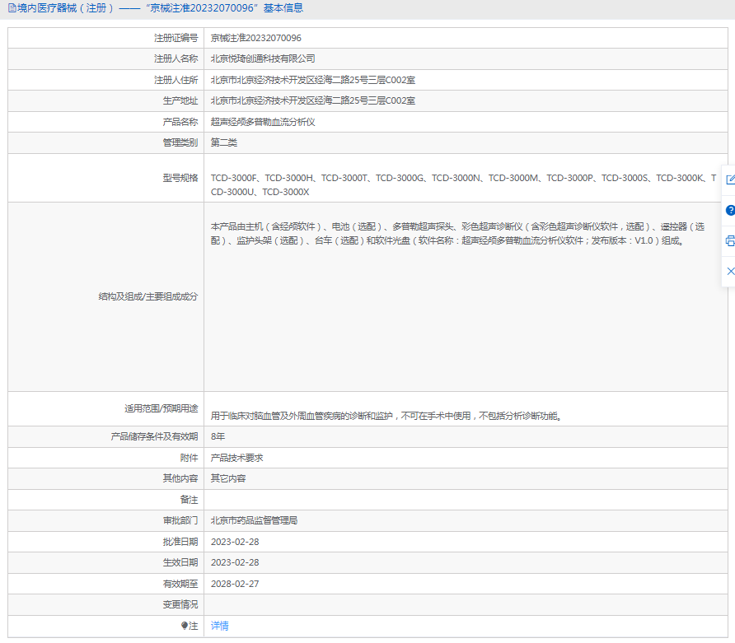Click the printer icon to print page
The image size is (735, 643).
(x=730, y=240)
